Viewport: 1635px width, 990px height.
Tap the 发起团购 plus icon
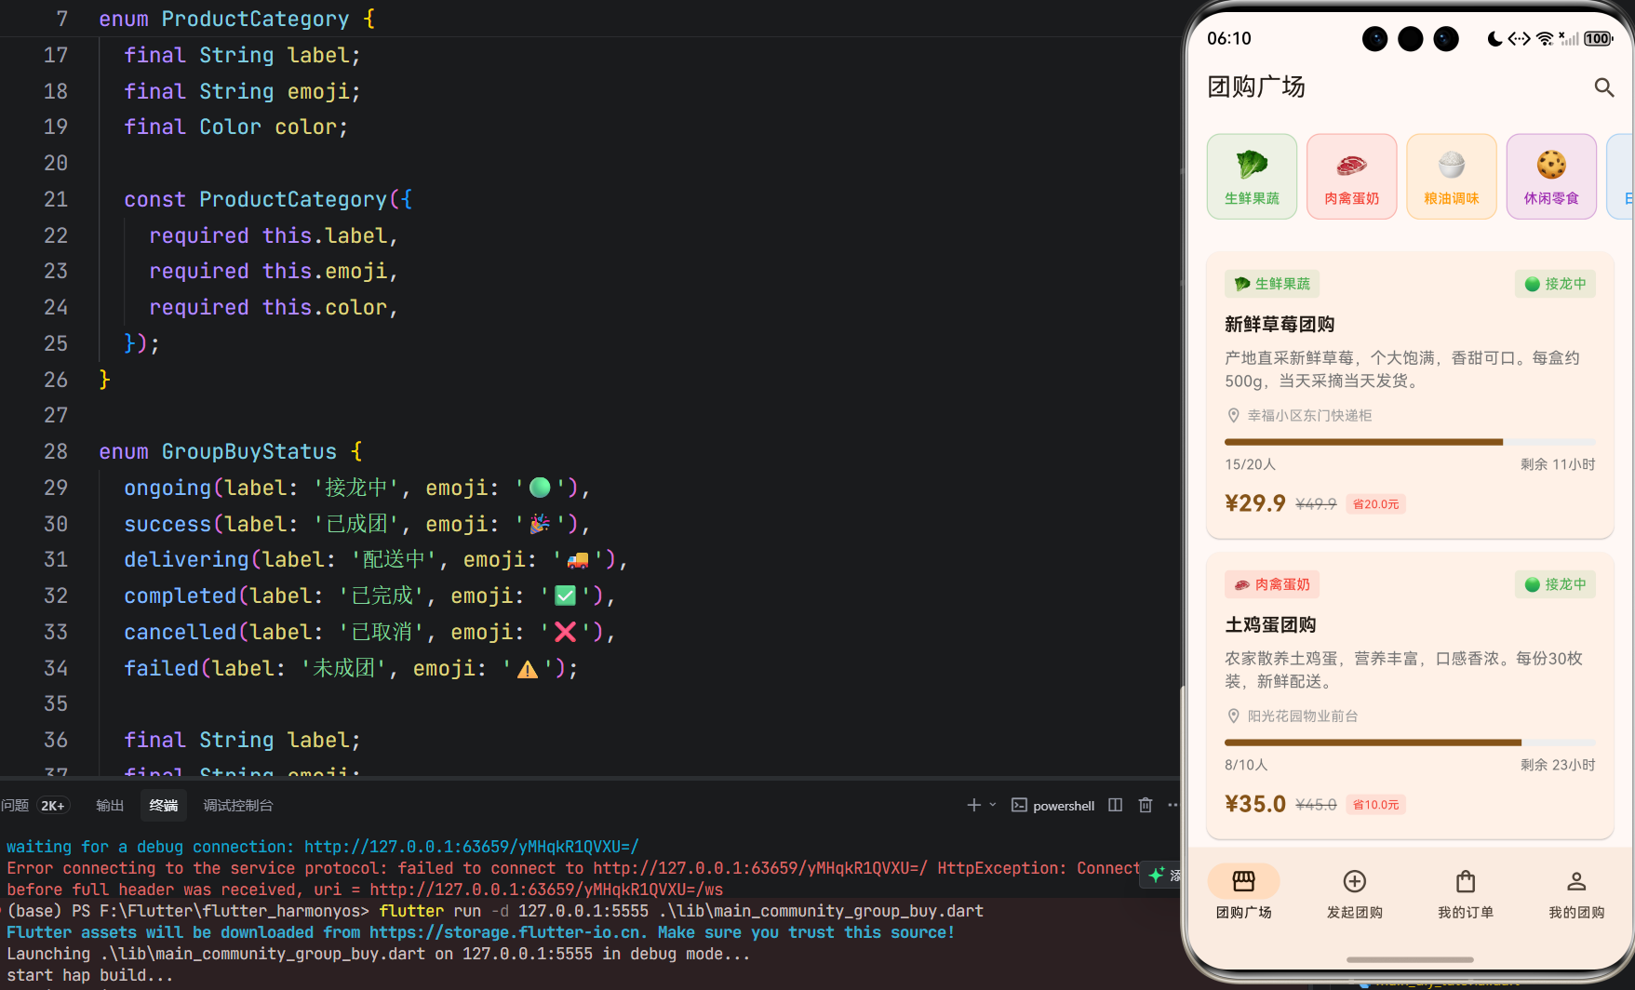click(x=1354, y=881)
